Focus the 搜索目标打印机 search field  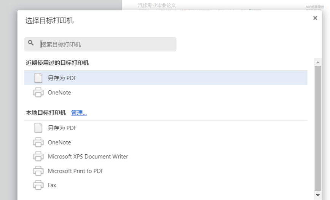click(100, 44)
